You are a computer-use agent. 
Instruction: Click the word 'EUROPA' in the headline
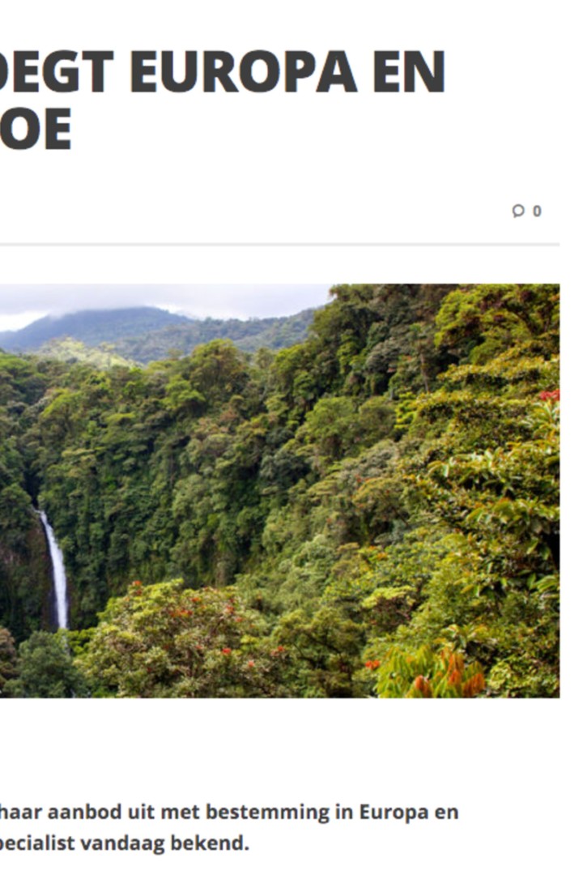243,71
